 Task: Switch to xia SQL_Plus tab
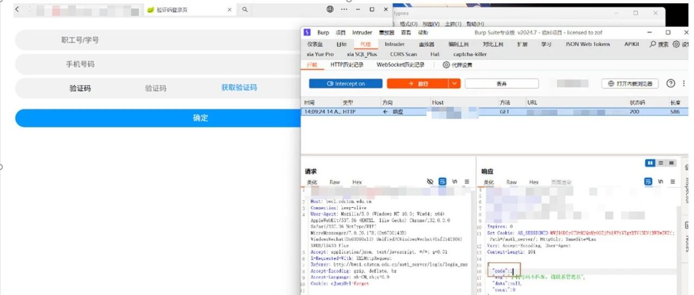362,54
